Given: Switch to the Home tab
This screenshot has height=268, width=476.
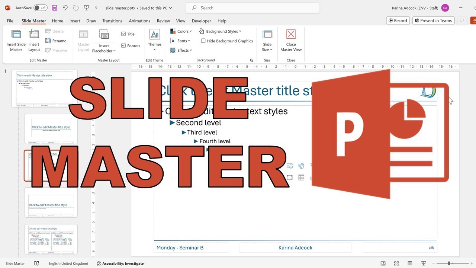Looking at the screenshot, I should coord(58,21).
